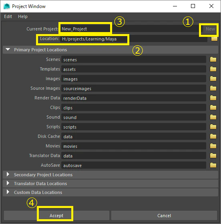Maximize the Project Window
This screenshot has height=224, width=221.
pos(193,6)
